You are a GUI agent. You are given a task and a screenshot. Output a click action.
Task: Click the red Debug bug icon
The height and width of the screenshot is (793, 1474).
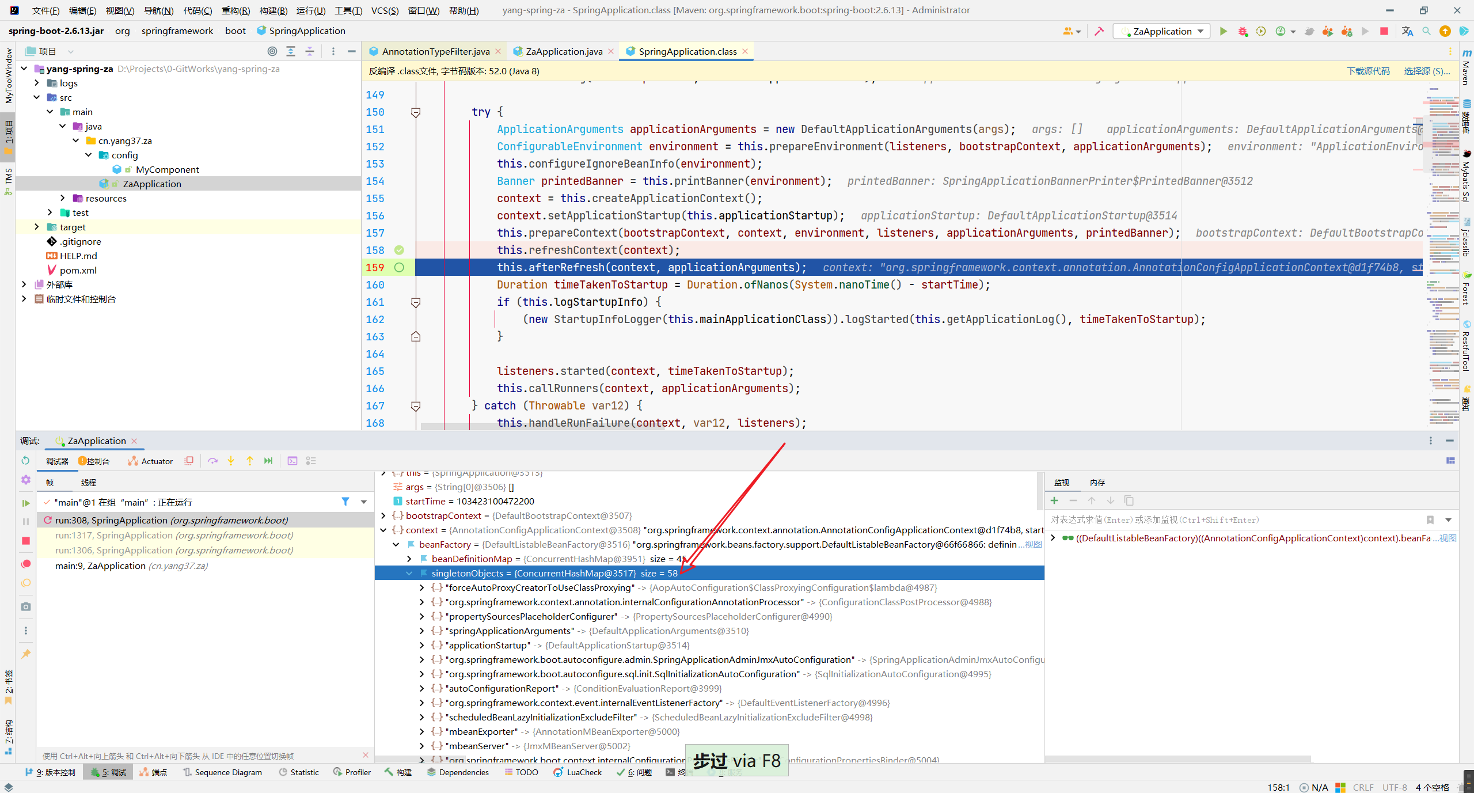(x=1243, y=31)
